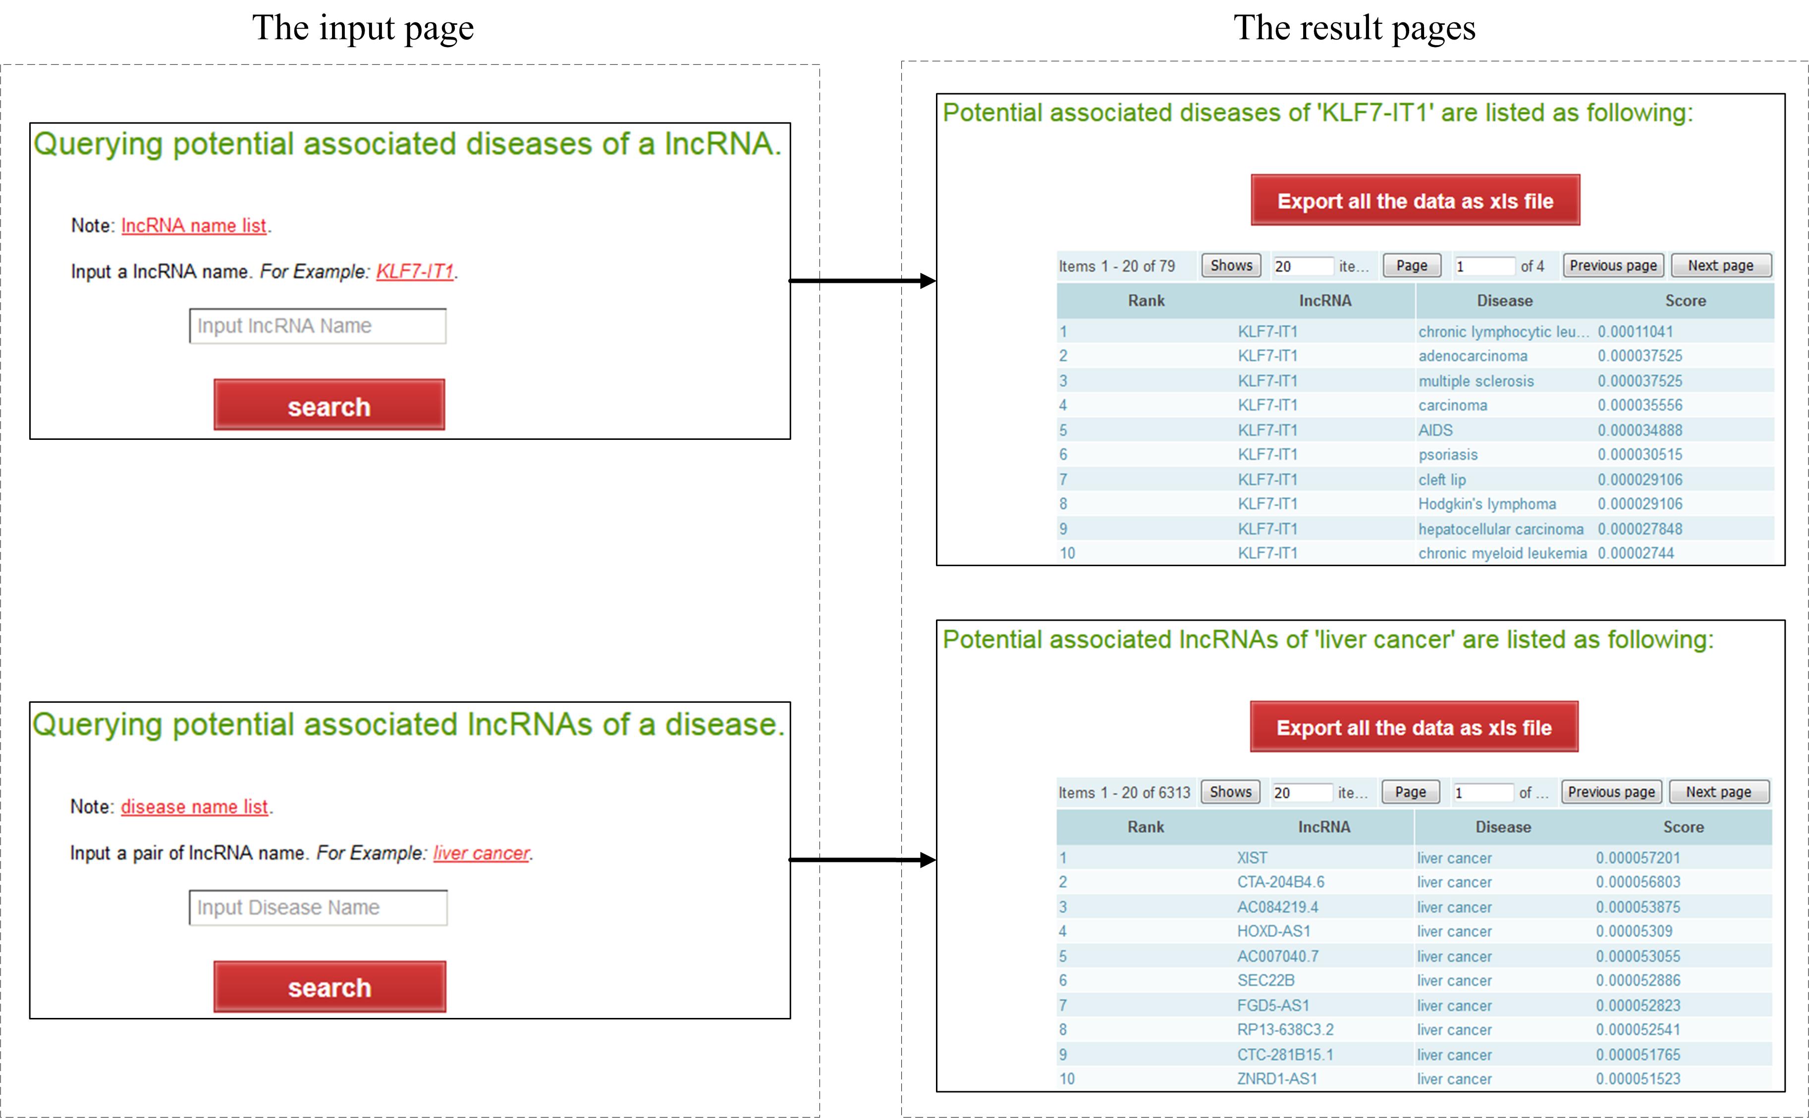Focus the Input Disease Name field
Viewport: 1809px width, 1118px height.
(x=318, y=907)
